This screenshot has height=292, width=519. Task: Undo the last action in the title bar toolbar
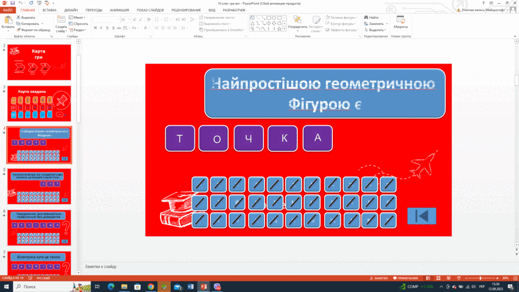pyautogui.click(x=20, y=3)
